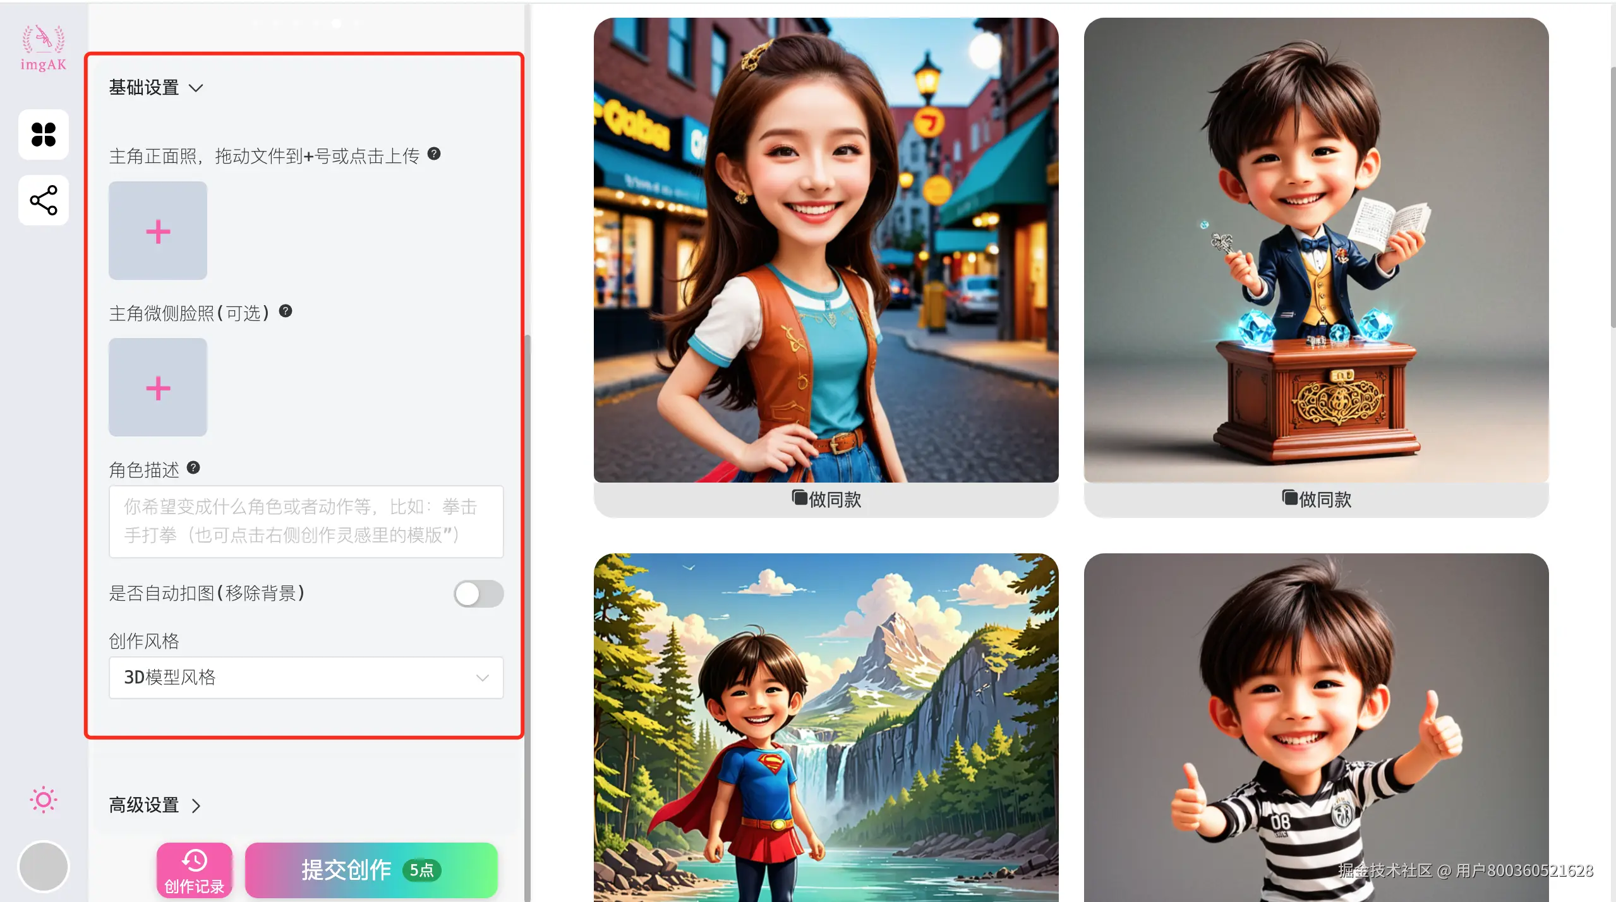Click 做同款 under the boy figurine image
Screen dimensions: 1616x902
pos(1316,500)
